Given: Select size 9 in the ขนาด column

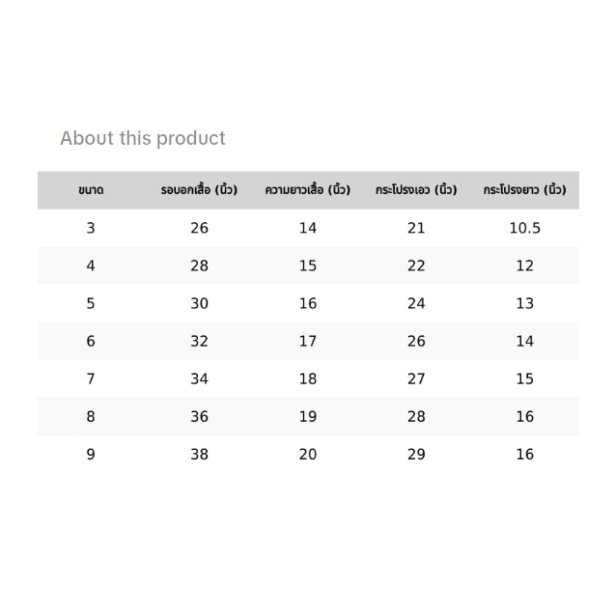Looking at the screenshot, I should (91, 454).
